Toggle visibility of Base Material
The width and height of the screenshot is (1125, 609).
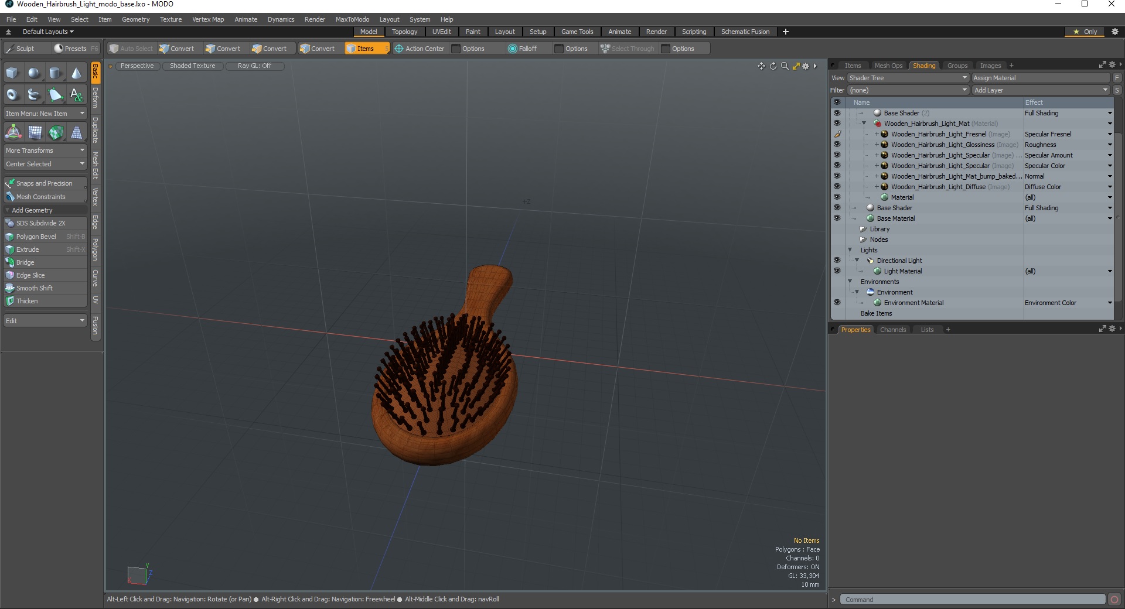pyautogui.click(x=837, y=218)
